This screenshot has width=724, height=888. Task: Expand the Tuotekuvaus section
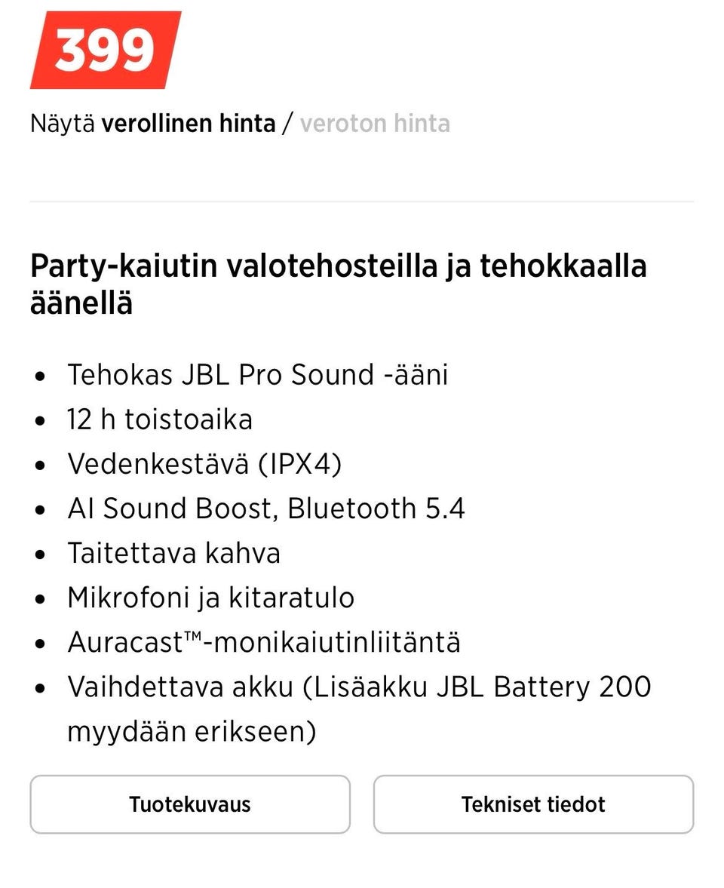pos(189,804)
